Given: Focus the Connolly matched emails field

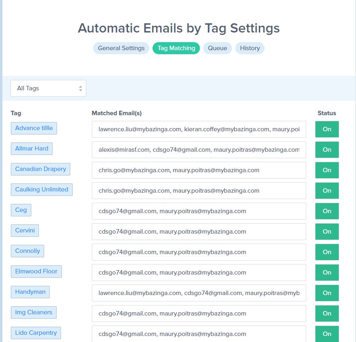Looking at the screenshot, I should point(199,252).
